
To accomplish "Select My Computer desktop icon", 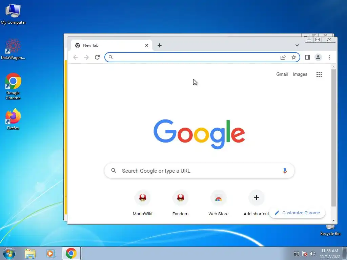I will click(13, 14).
